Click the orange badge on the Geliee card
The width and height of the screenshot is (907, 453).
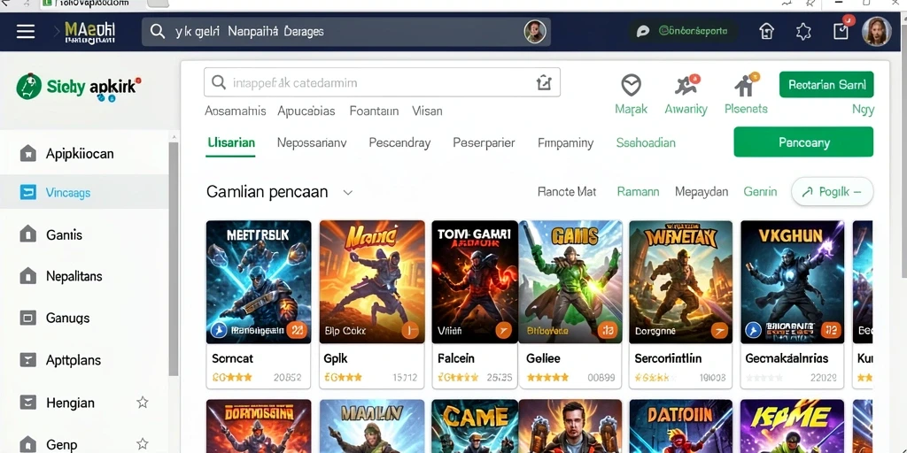[x=608, y=331]
